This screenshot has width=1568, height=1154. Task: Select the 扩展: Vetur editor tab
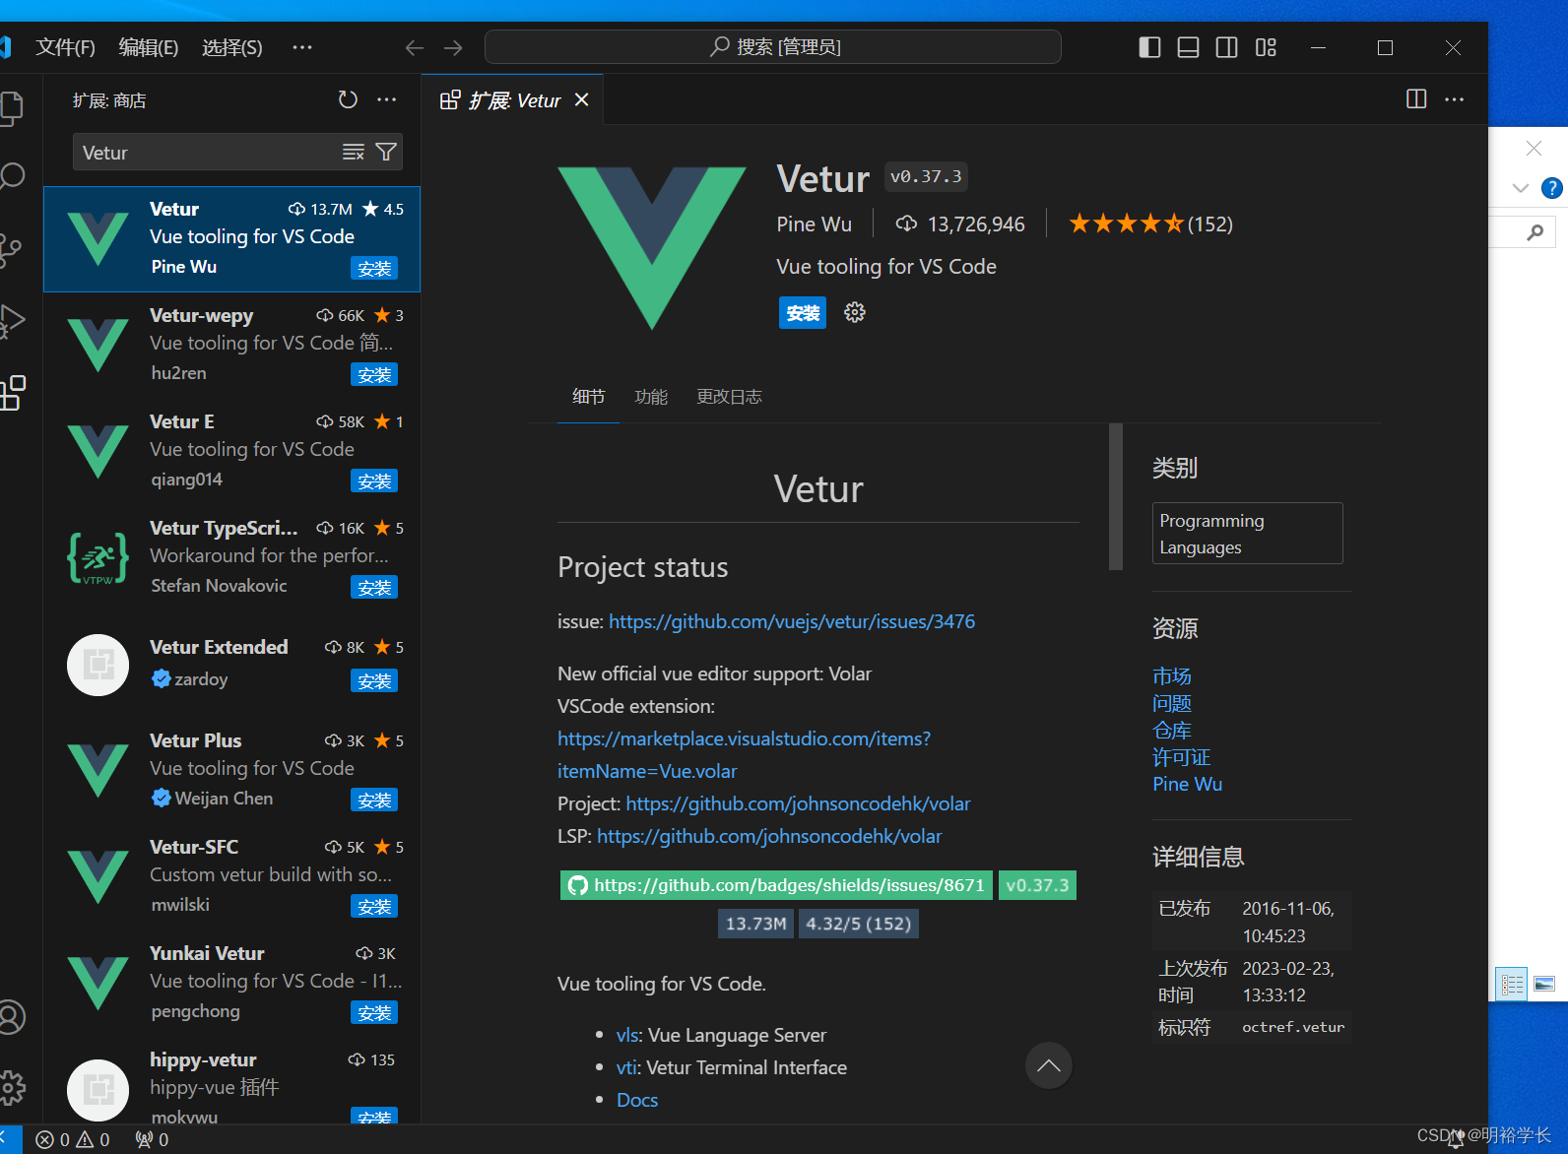(x=513, y=99)
